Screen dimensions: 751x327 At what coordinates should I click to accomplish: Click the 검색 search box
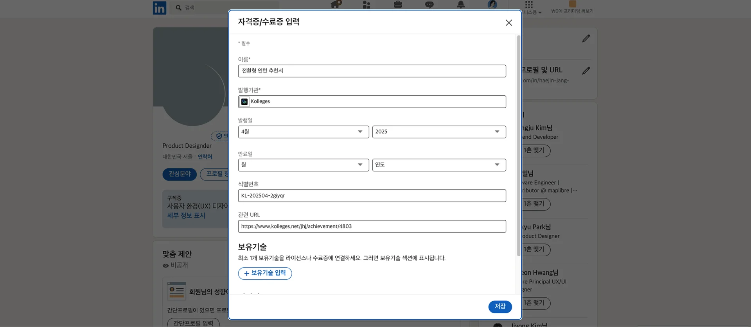click(225, 7)
